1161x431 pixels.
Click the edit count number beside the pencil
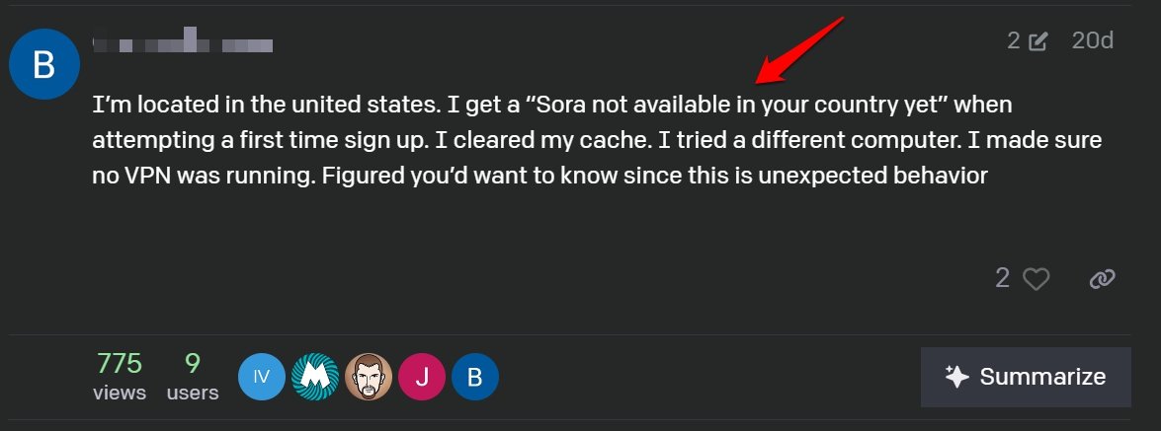point(1013,41)
